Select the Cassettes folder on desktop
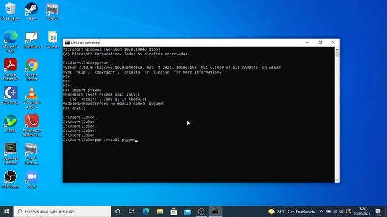 53,39
